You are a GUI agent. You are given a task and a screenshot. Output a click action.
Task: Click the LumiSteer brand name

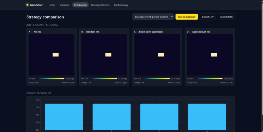tap(36, 5)
